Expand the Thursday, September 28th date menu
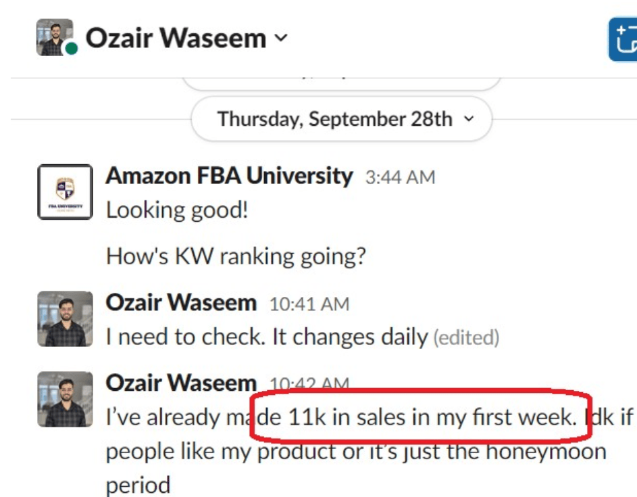This screenshot has width=637, height=497. coord(341,119)
